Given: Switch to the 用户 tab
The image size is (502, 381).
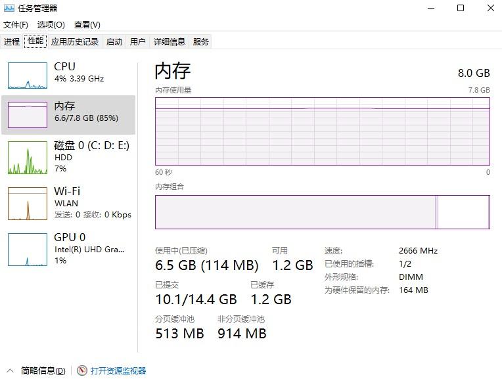Looking at the screenshot, I should 138,41.
